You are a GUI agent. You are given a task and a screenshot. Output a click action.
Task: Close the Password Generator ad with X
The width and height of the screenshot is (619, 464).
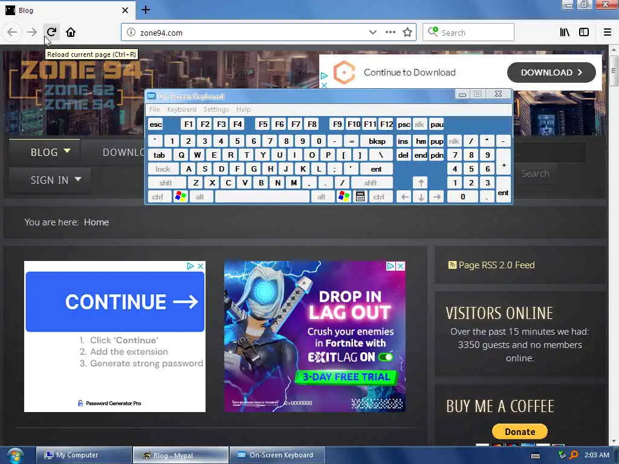point(201,266)
